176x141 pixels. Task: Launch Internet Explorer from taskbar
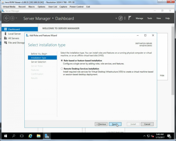30,136
